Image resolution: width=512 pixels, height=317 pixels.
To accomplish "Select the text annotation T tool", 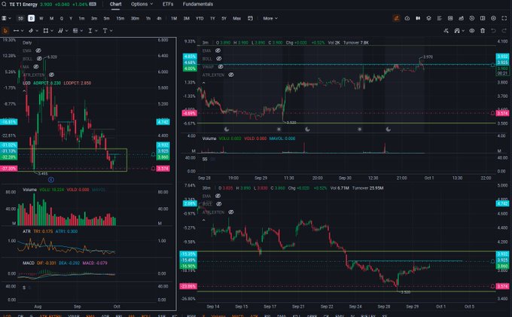I will [105, 31].
